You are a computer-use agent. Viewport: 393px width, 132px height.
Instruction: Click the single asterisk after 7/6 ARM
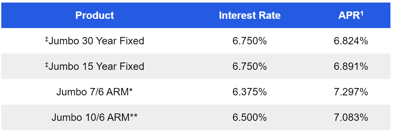[x=131, y=91]
